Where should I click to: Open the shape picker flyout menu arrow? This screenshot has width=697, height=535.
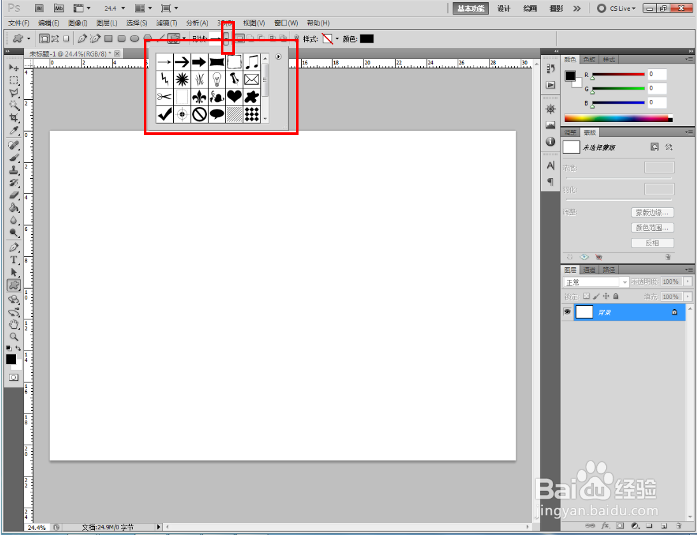click(x=278, y=57)
